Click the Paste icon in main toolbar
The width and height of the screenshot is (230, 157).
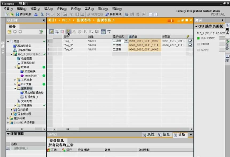click(x=53, y=14)
